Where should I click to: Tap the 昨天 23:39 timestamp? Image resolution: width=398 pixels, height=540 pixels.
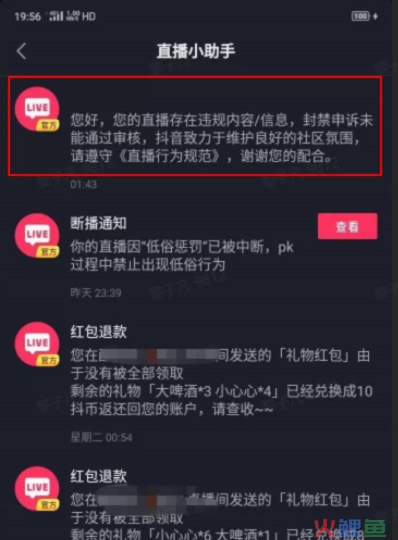pyautogui.click(x=95, y=293)
